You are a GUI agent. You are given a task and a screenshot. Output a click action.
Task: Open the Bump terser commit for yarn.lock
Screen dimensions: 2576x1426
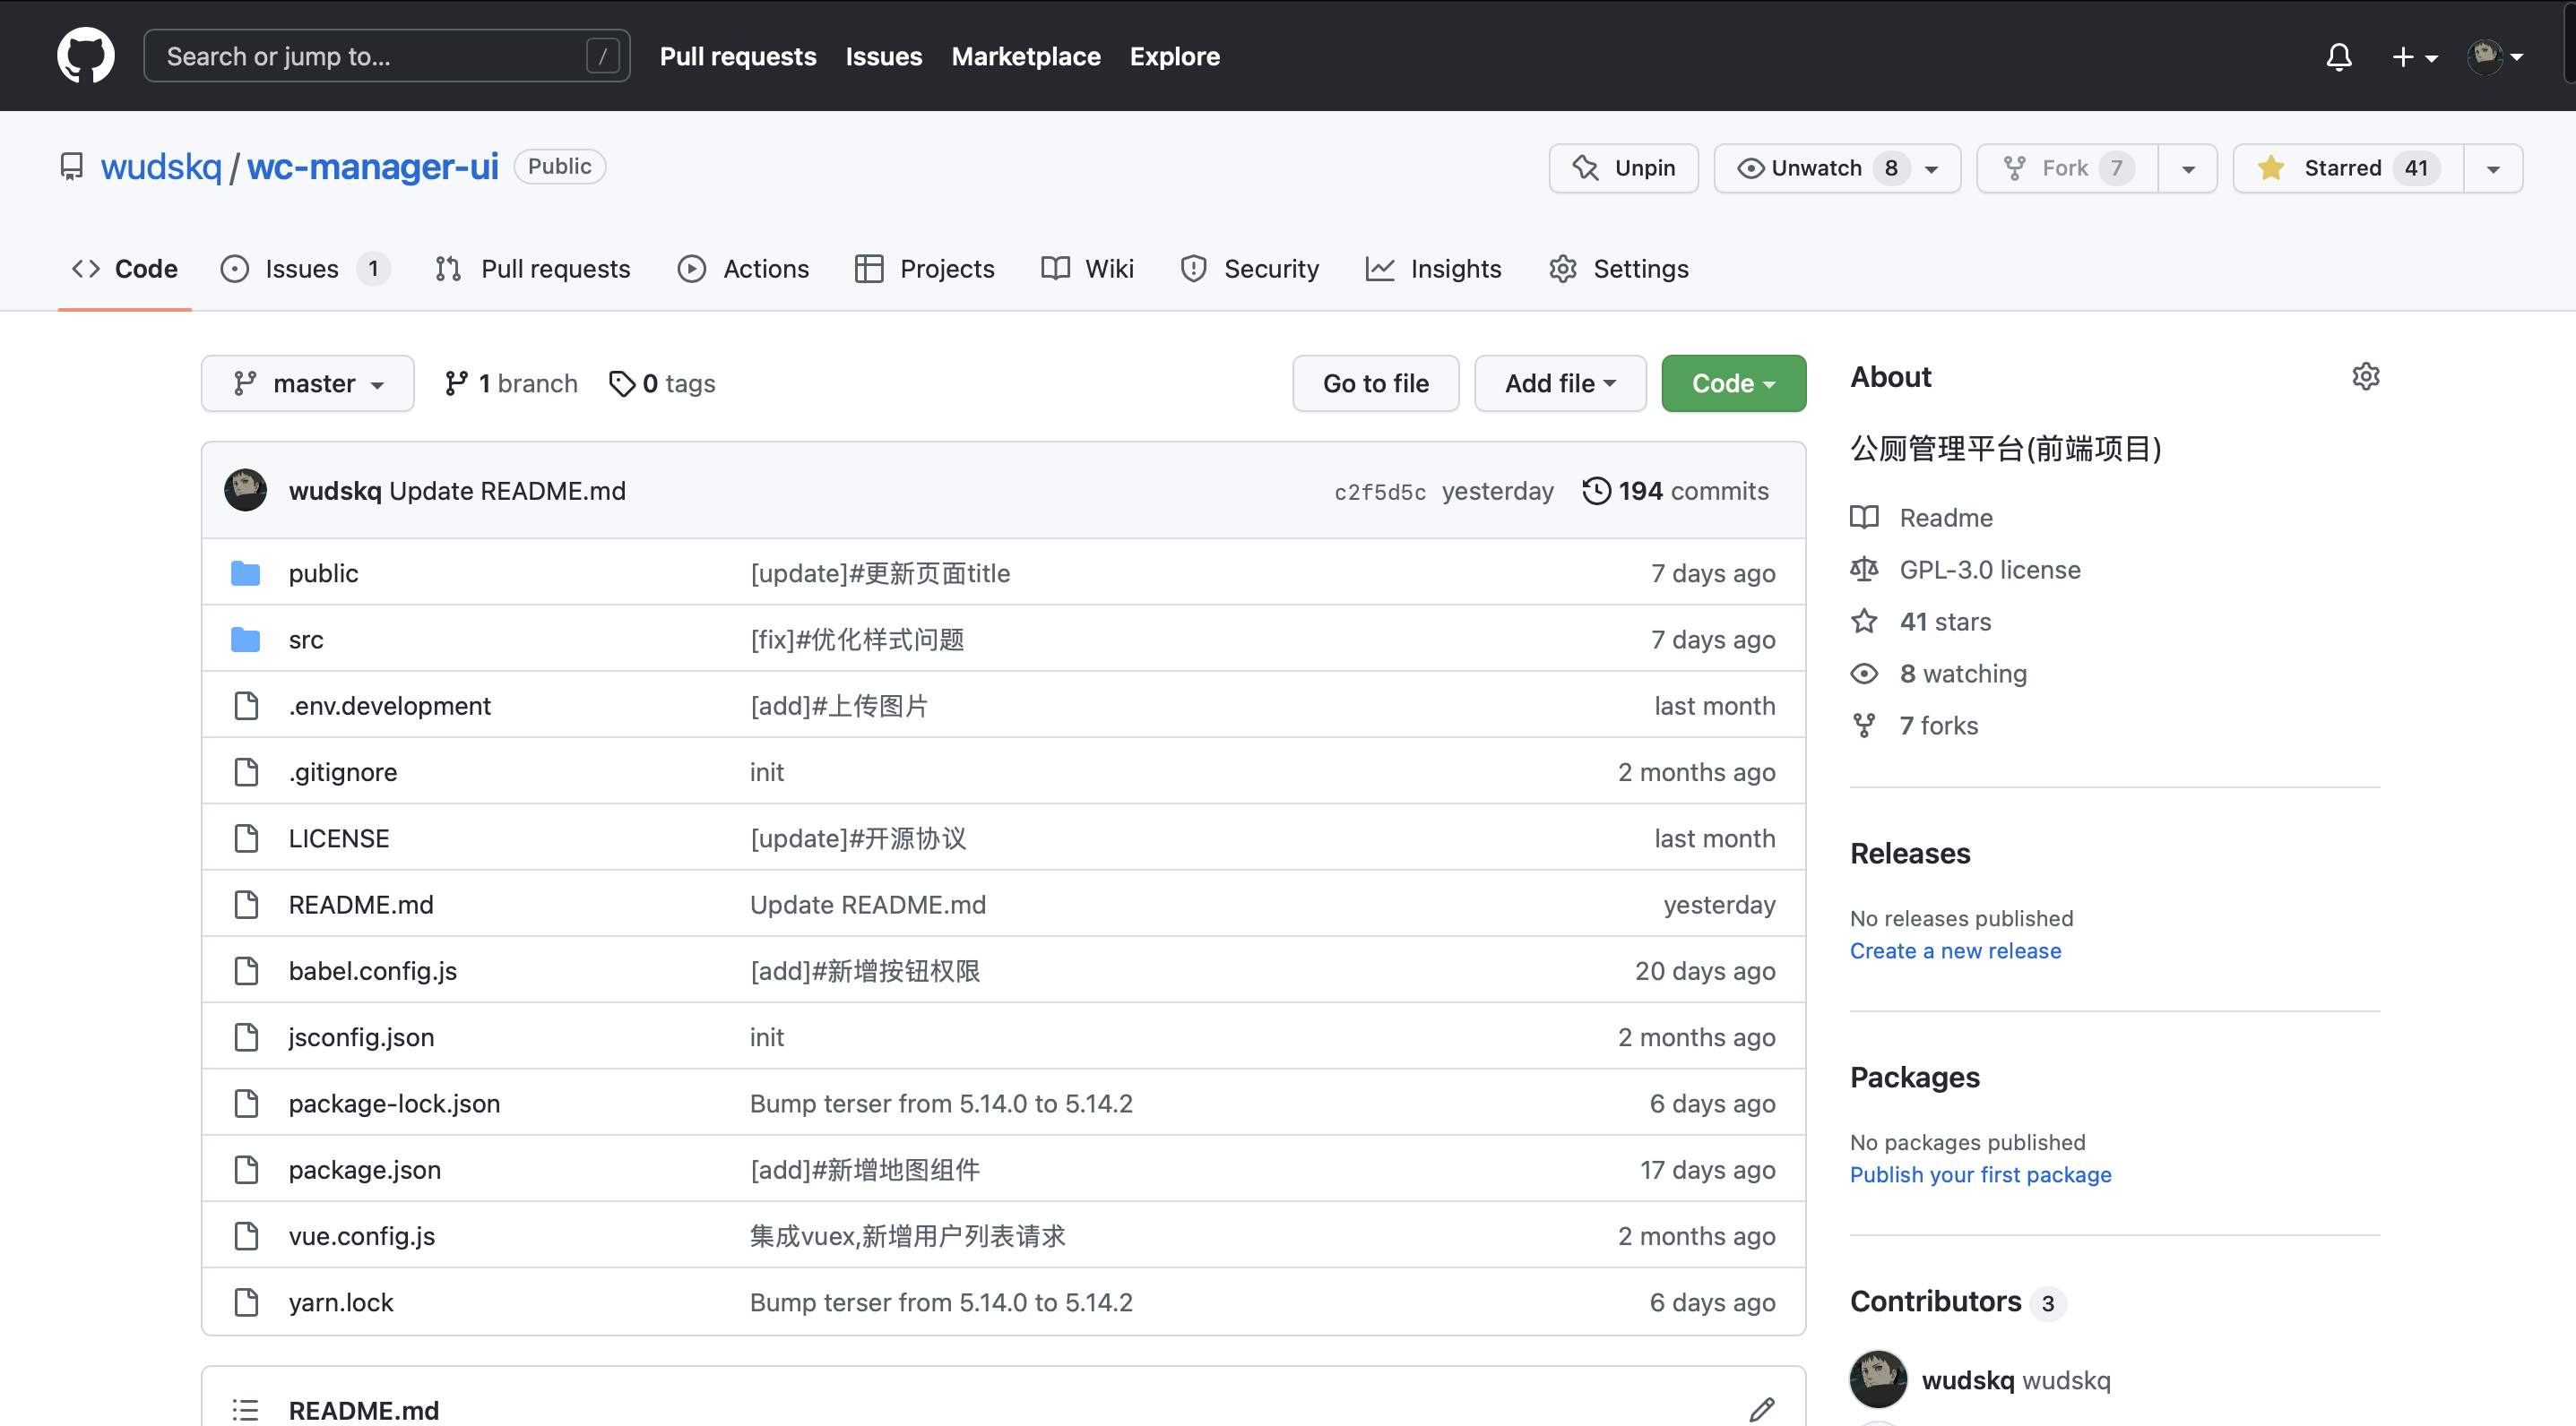coord(941,1302)
